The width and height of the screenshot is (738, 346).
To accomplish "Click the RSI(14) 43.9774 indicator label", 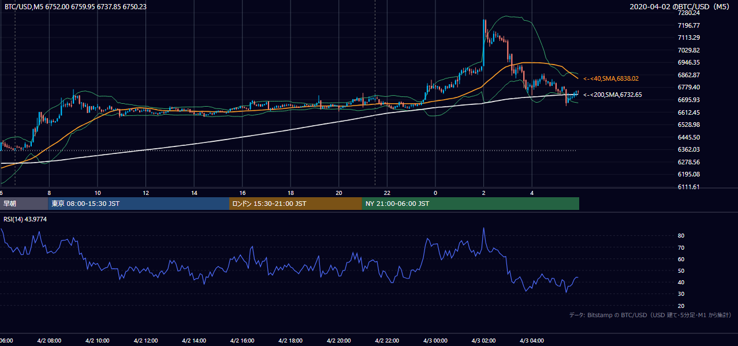I will [x=25, y=219].
